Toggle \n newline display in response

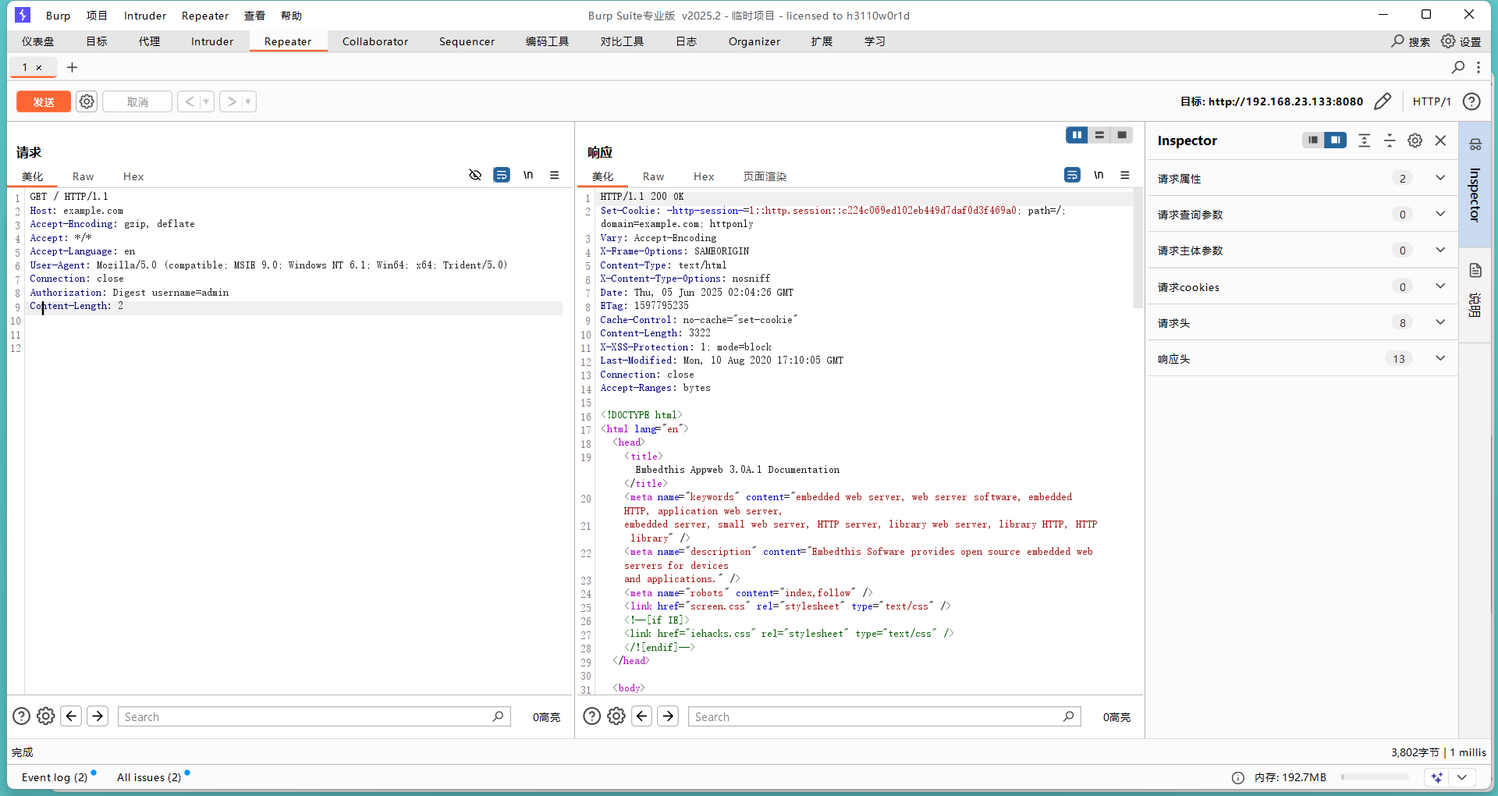coord(1099,175)
